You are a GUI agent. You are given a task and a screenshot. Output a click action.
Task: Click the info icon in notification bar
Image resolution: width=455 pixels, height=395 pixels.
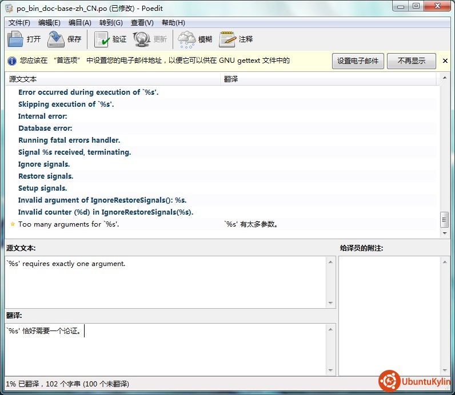click(11, 61)
